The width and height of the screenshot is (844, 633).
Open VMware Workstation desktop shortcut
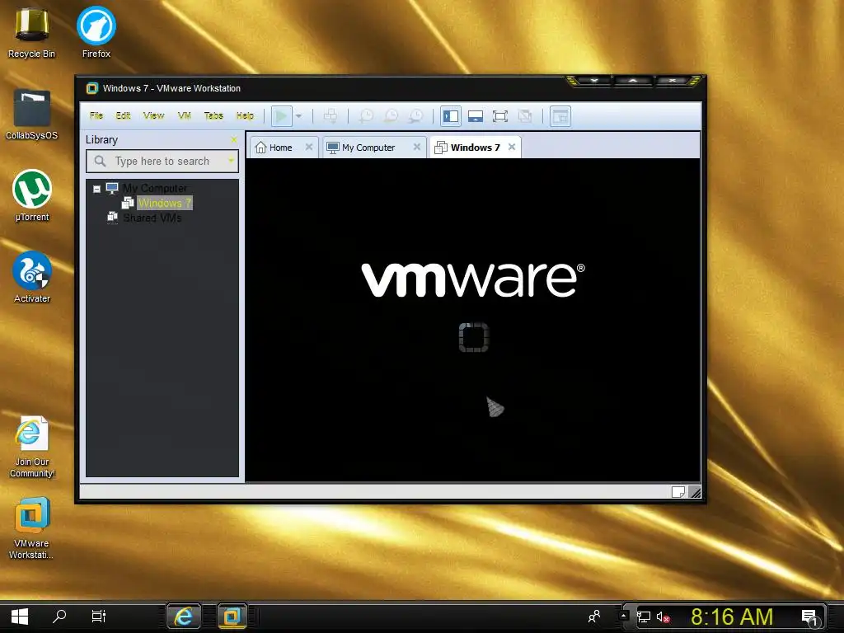[x=32, y=528]
